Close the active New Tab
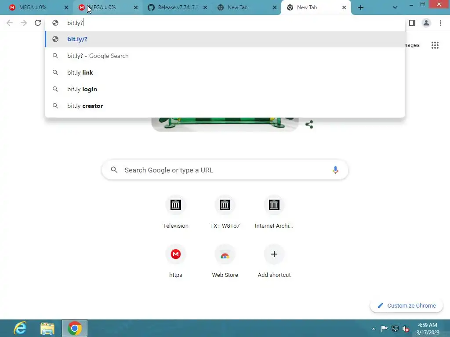450x337 pixels. tap(344, 8)
